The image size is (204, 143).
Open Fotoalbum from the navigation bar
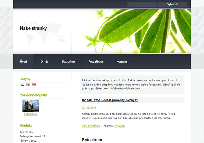tap(95, 61)
